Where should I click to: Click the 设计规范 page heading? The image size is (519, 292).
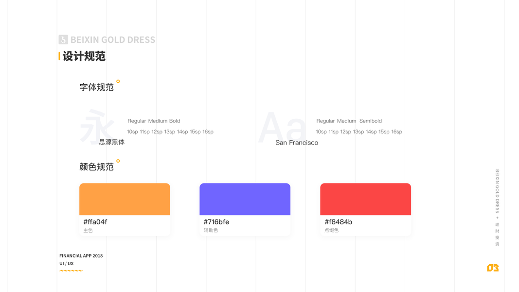84,56
